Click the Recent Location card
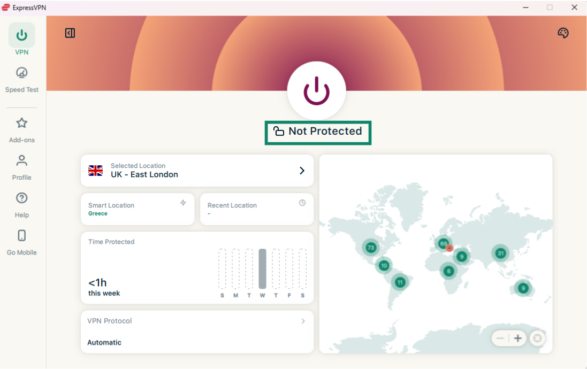 tap(256, 209)
